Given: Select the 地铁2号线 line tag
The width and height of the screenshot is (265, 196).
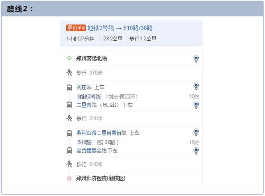Looking at the screenshot, I should click(x=89, y=96).
